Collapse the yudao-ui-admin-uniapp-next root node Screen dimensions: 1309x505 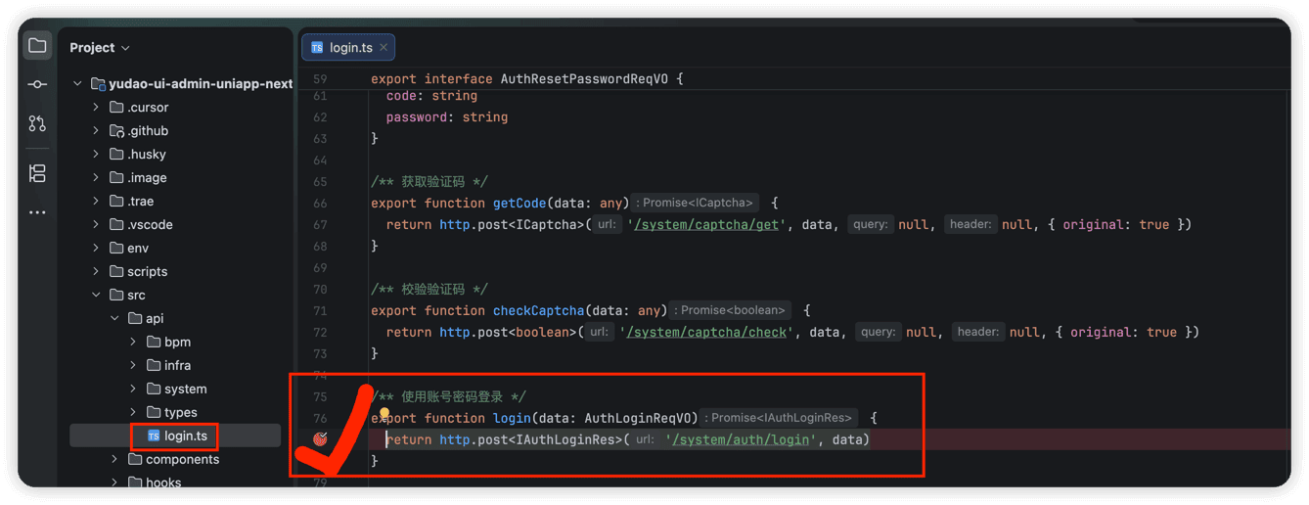77,84
